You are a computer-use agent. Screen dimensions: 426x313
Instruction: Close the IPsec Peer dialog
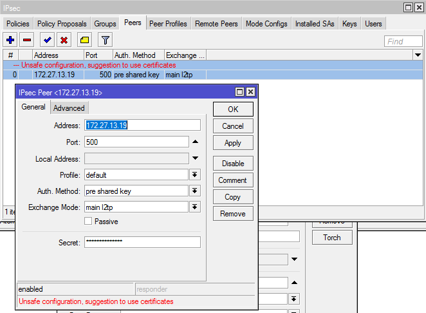click(x=250, y=92)
